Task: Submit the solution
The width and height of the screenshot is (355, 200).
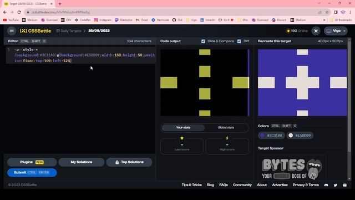Action: pyautogui.click(x=32, y=173)
